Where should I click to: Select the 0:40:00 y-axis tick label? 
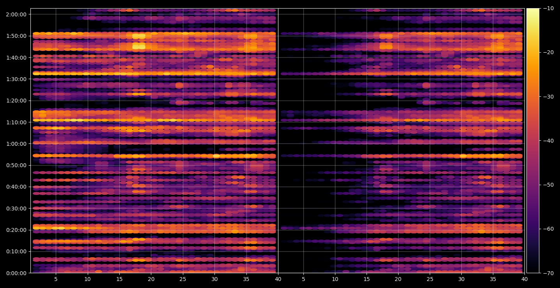tap(16, 187)
